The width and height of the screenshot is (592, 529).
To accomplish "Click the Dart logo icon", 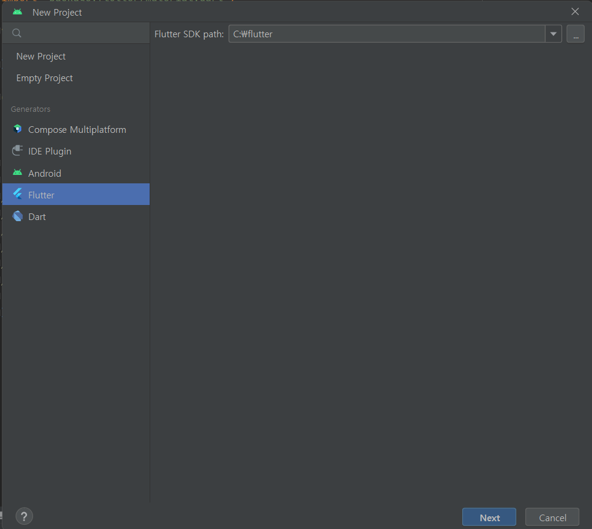I will click(17, 216).
